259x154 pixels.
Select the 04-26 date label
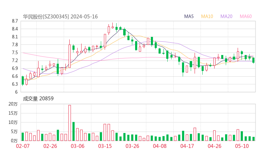[215, 146]
